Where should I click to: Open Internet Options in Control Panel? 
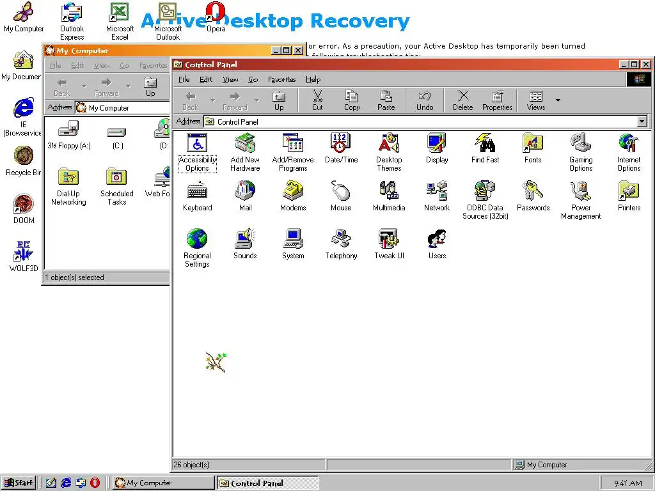tap(629, 152)
